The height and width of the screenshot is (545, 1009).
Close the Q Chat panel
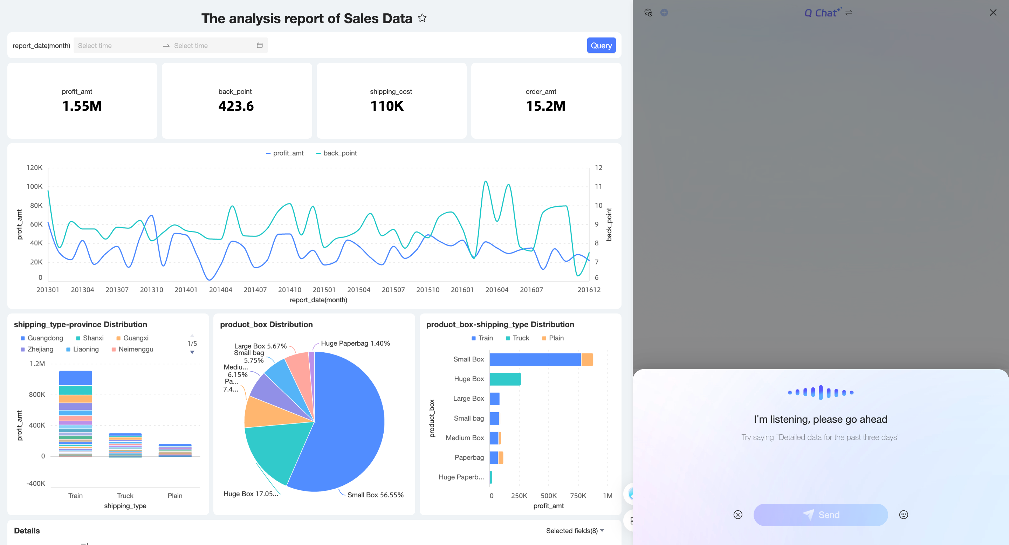[993, 13]
